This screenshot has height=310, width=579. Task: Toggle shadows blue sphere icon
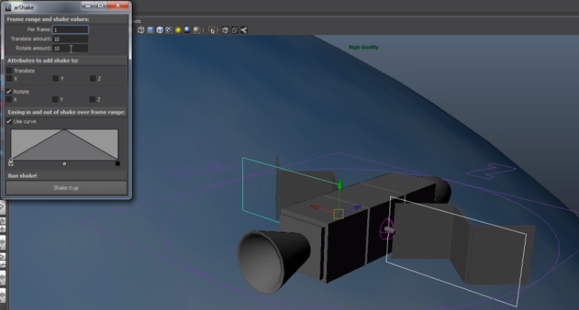(x=187, y=30)
